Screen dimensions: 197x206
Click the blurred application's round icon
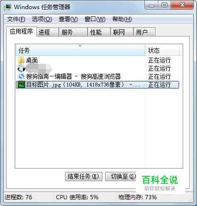pos(21,68)
